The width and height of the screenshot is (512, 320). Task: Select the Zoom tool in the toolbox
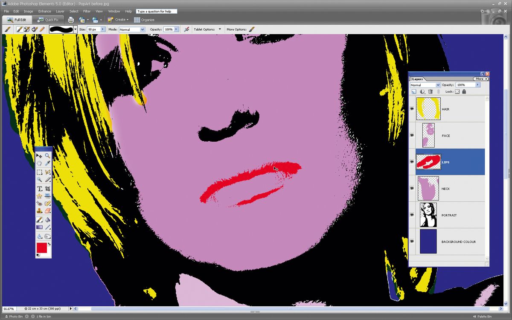click(47, 155)
